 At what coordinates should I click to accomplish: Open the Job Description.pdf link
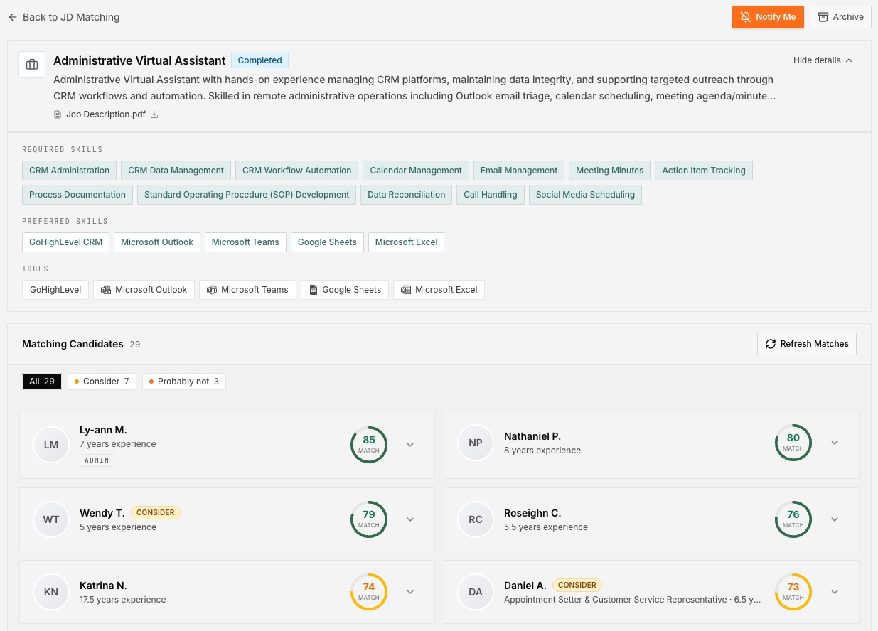pos(106,114)
